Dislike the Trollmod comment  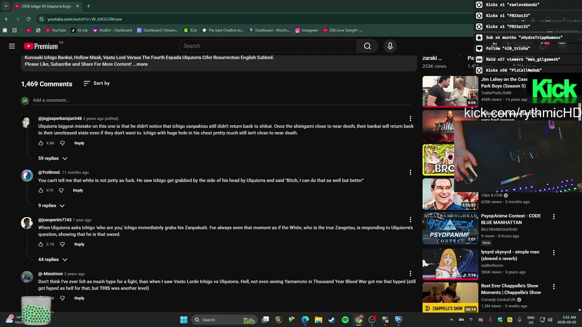point(61,190)
